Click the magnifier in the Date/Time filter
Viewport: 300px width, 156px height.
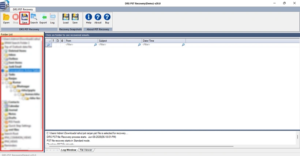[x=183, y=45]
